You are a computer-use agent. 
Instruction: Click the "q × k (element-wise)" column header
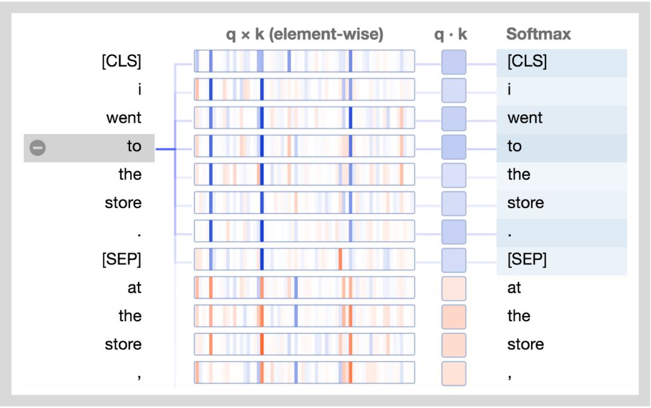pos(304,34)
